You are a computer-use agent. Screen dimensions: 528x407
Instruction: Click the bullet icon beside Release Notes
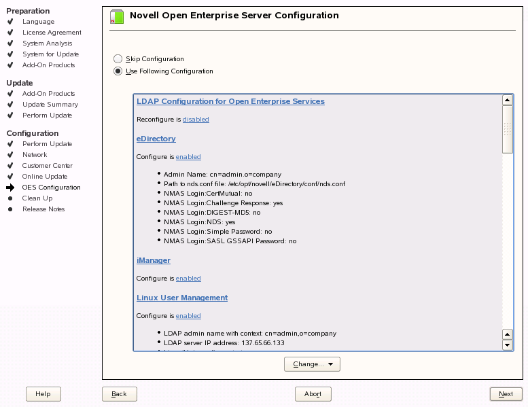(10, 209)
